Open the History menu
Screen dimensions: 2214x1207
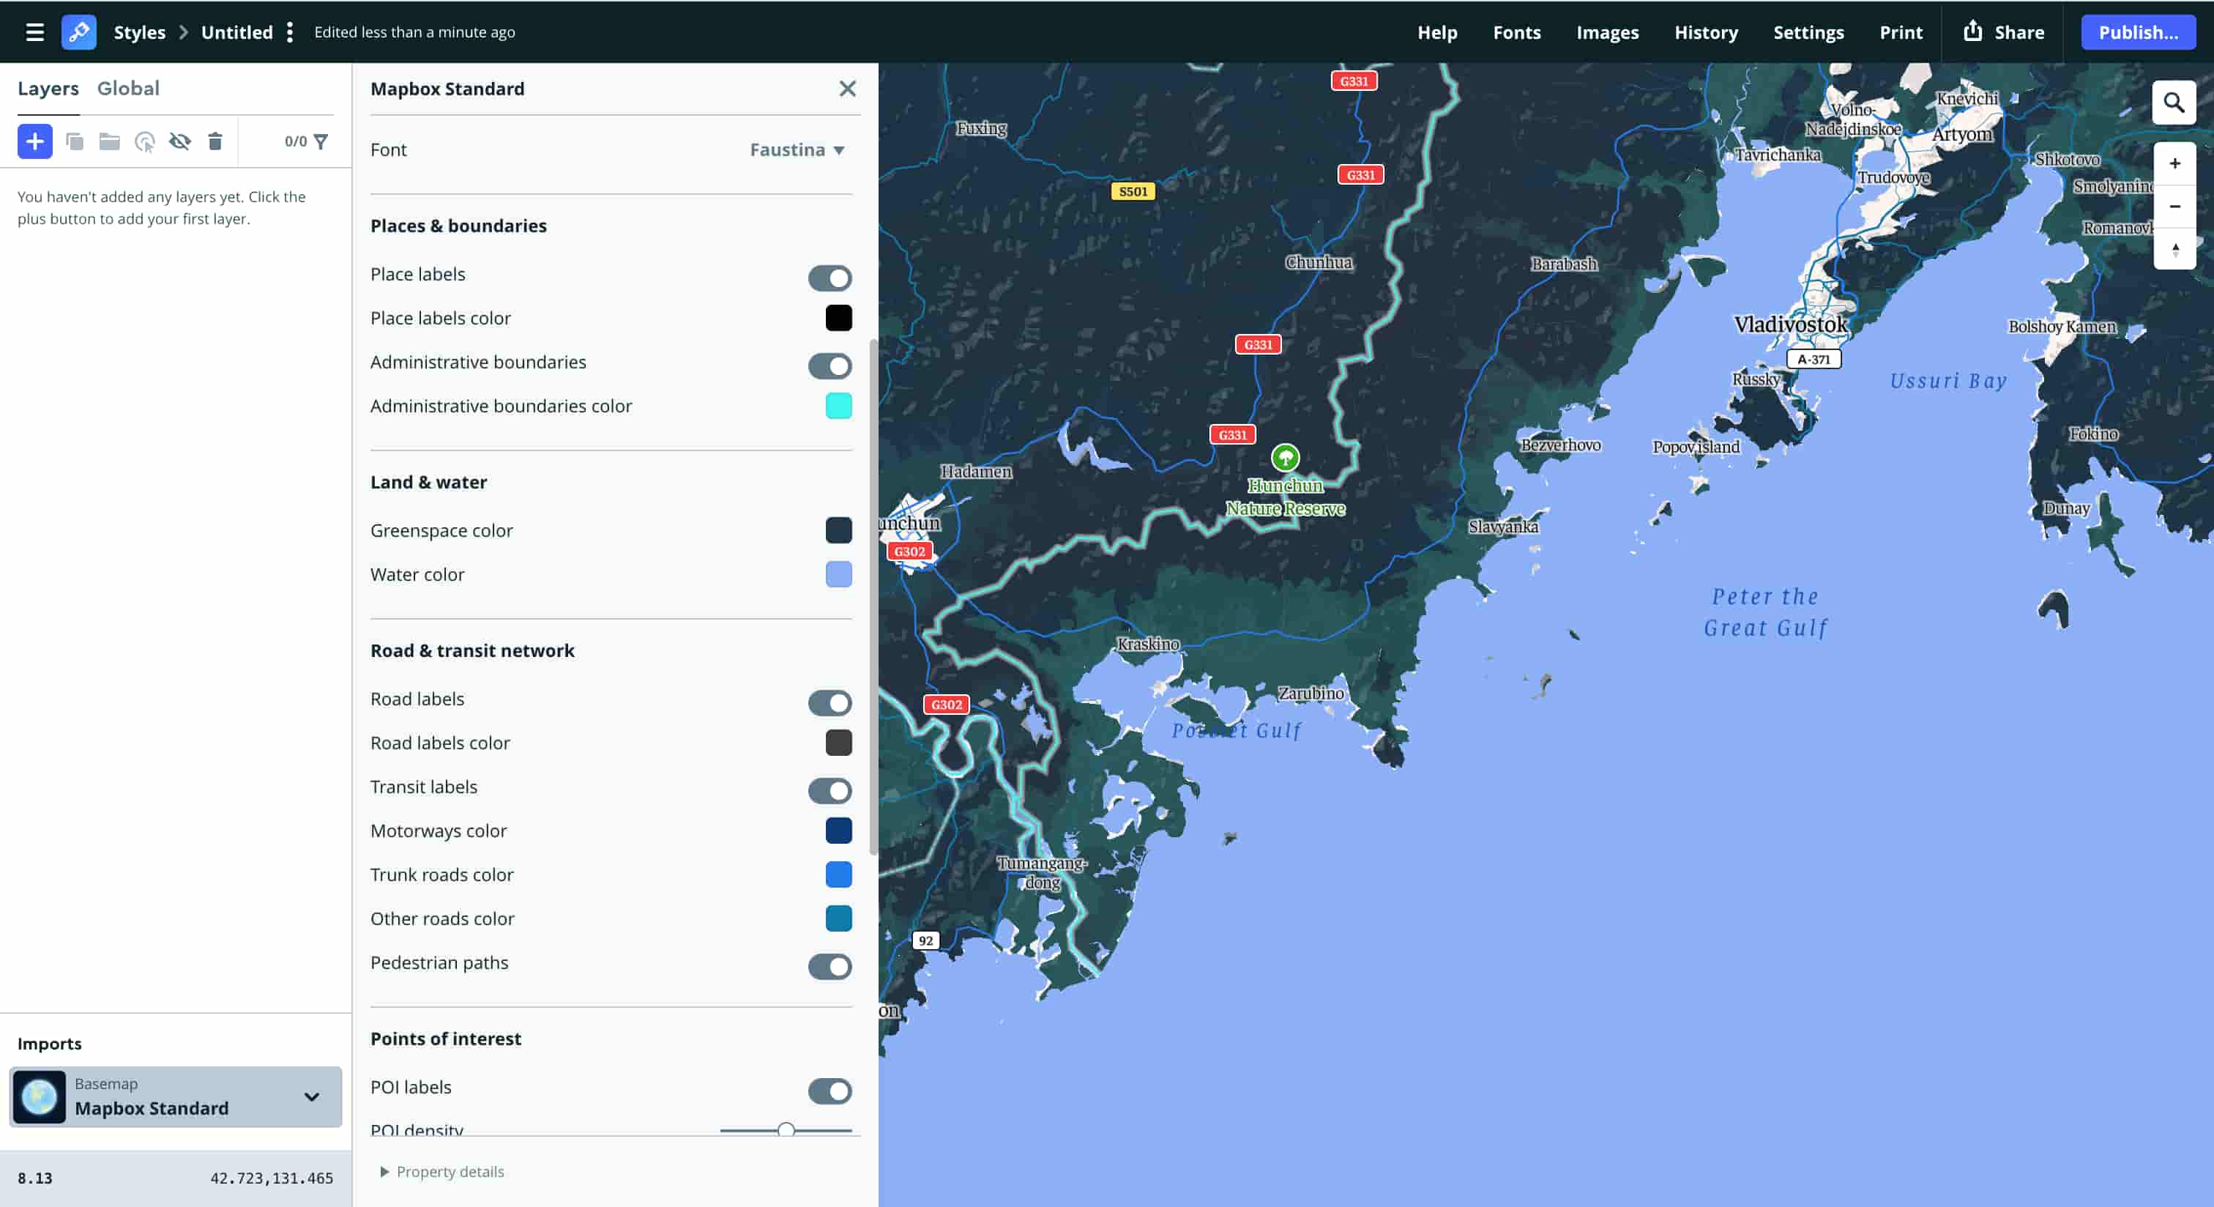[1706, 31]
